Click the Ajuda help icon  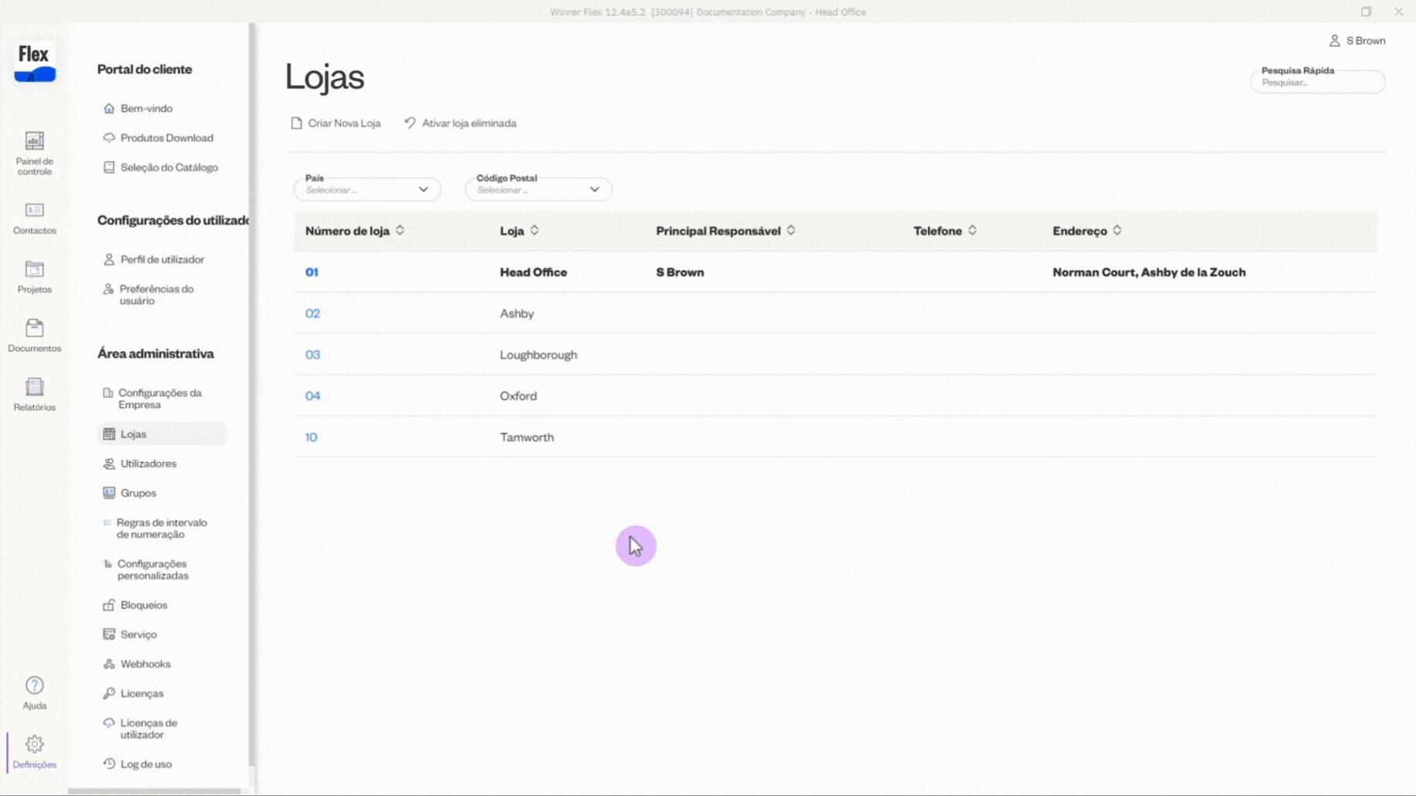(x=34, y=692)
